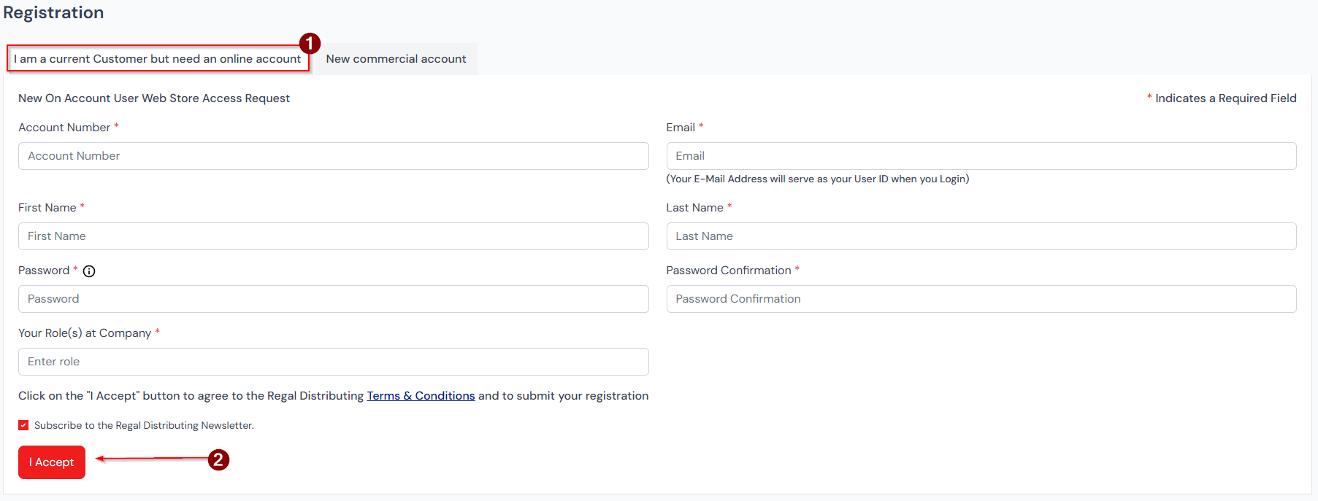Click the Password info icon
The width and height of the screenshot is (1318, 501).
(x=89, y=271)
